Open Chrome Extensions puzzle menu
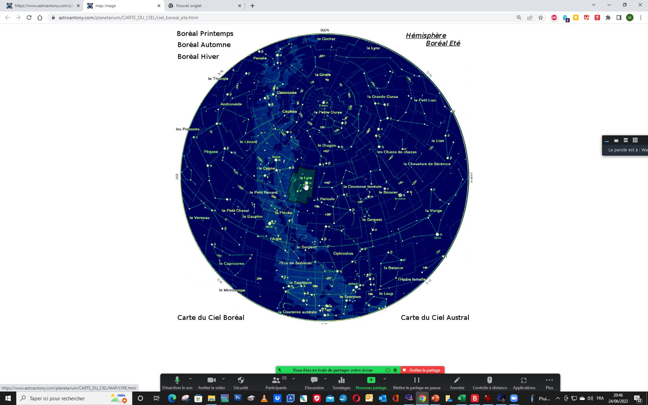648x405 pixels. [608, 18]
